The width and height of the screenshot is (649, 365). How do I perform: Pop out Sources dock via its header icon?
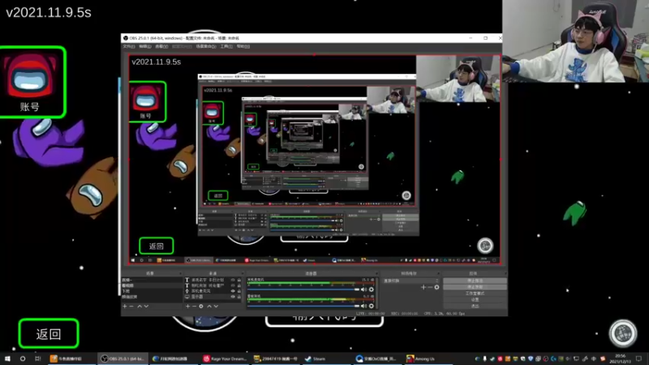tap(243, 273)
